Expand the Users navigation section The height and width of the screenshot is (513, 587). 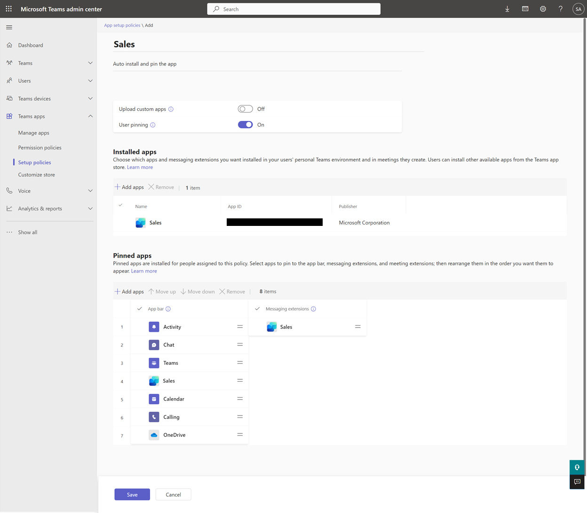pos(90,81)
